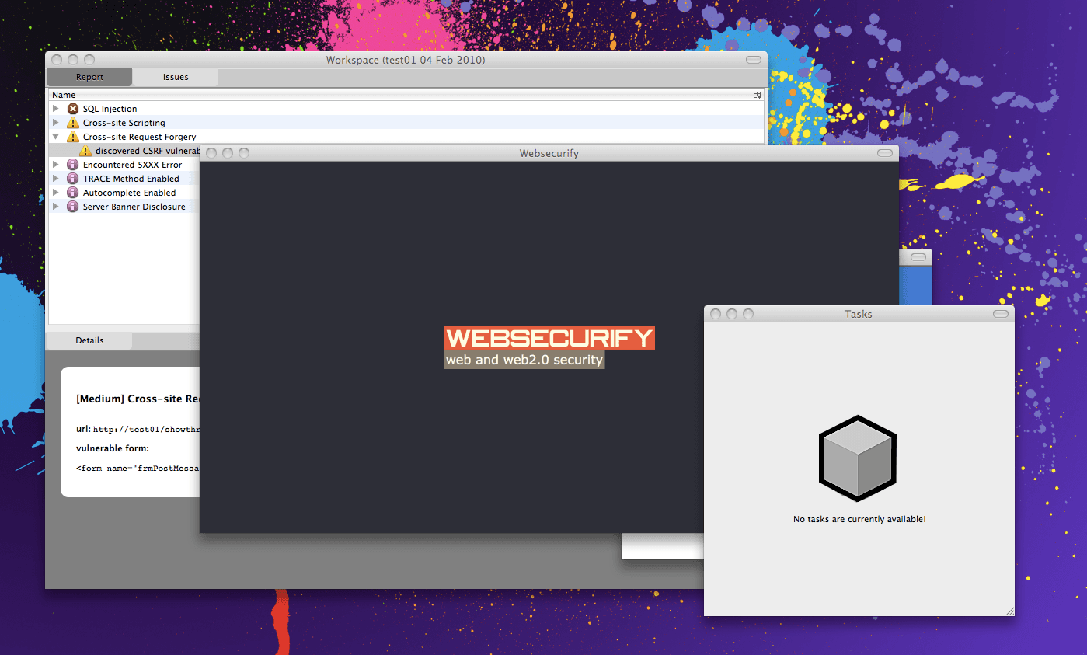
Task: Click the Server Banner Disclosure info icon
Action: [x=73, y=207]
